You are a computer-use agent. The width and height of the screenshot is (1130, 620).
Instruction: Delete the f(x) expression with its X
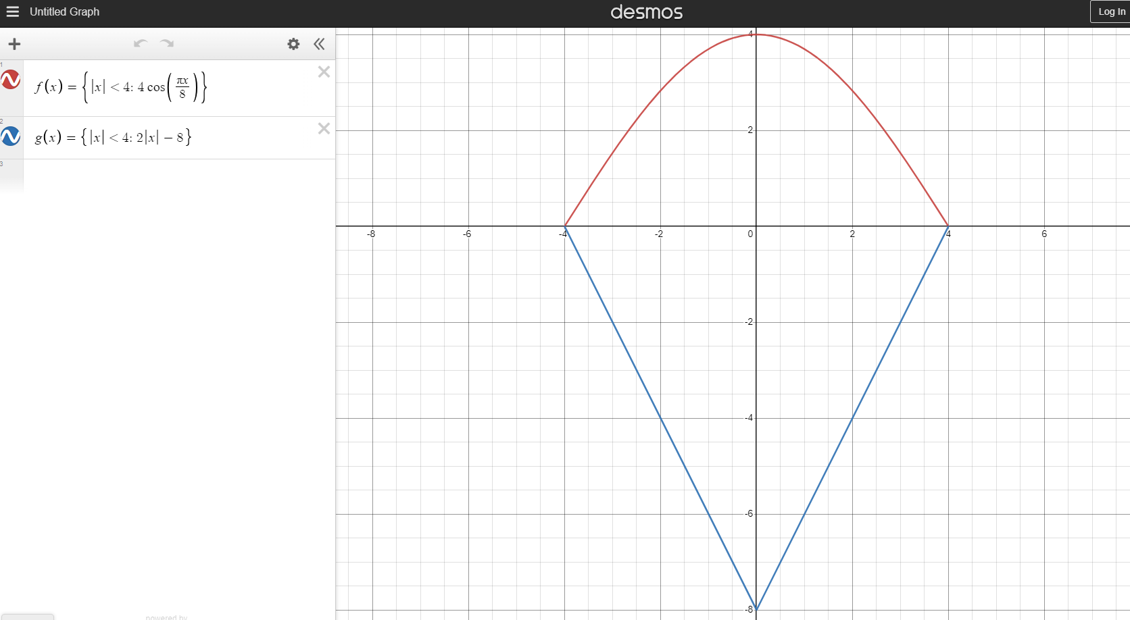click(324, 72)
